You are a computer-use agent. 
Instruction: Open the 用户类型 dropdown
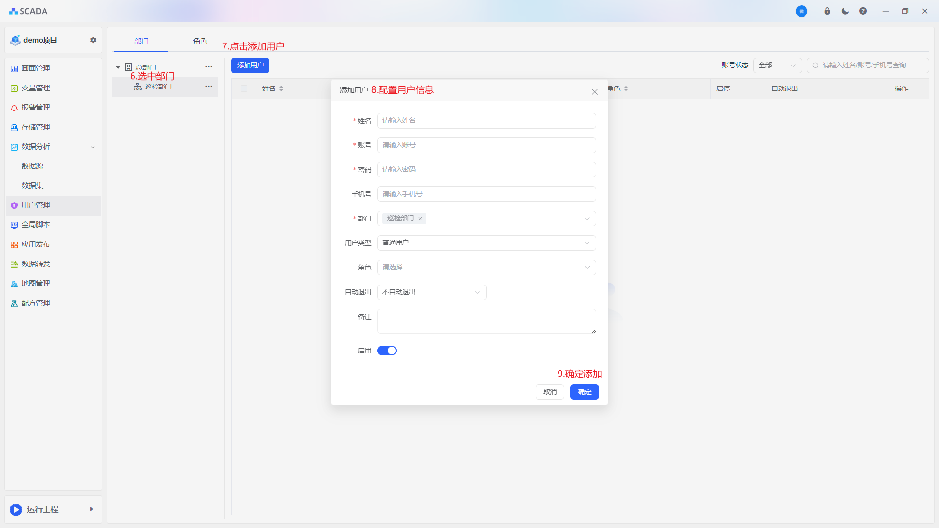tap(486, 243)
